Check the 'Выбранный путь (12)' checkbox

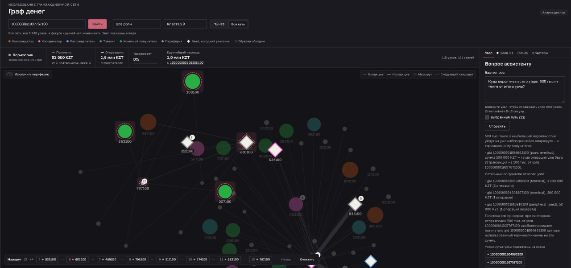point(487,117)
